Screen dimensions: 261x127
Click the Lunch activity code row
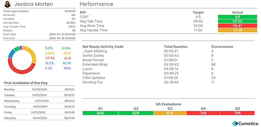click(88, 69)
